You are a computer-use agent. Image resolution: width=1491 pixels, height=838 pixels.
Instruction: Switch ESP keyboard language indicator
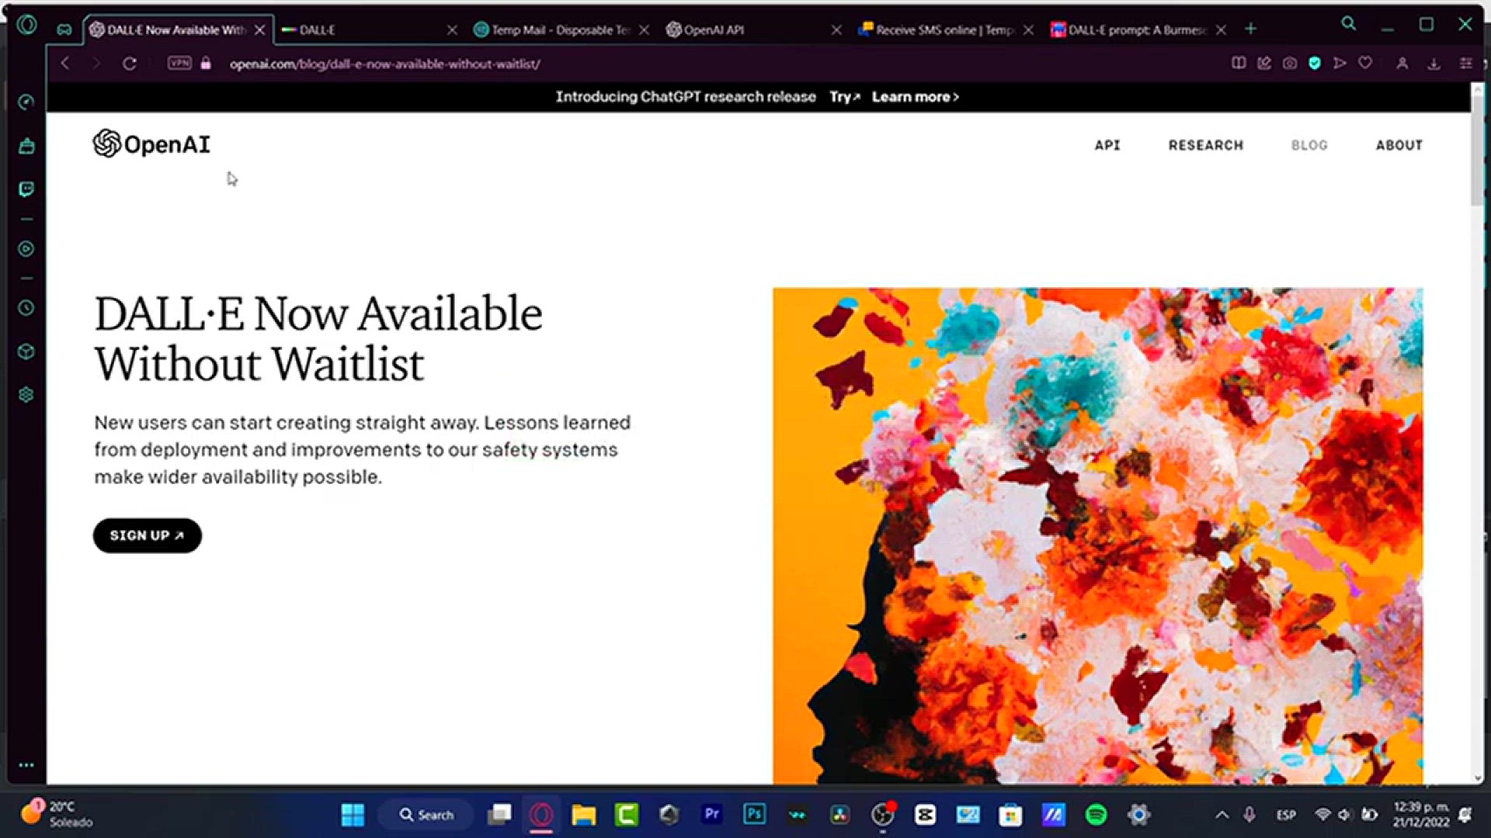(x=1286, y=815)
